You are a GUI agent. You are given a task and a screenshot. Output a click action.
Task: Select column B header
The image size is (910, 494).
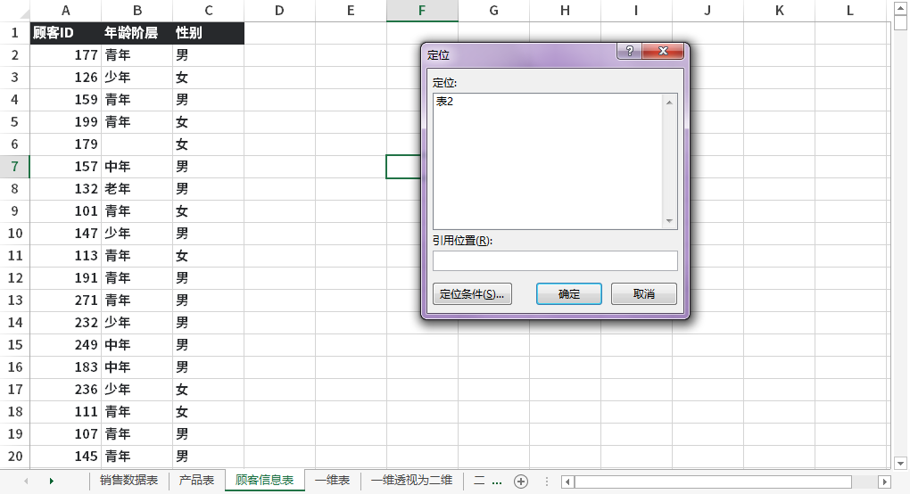coord(137,11)
